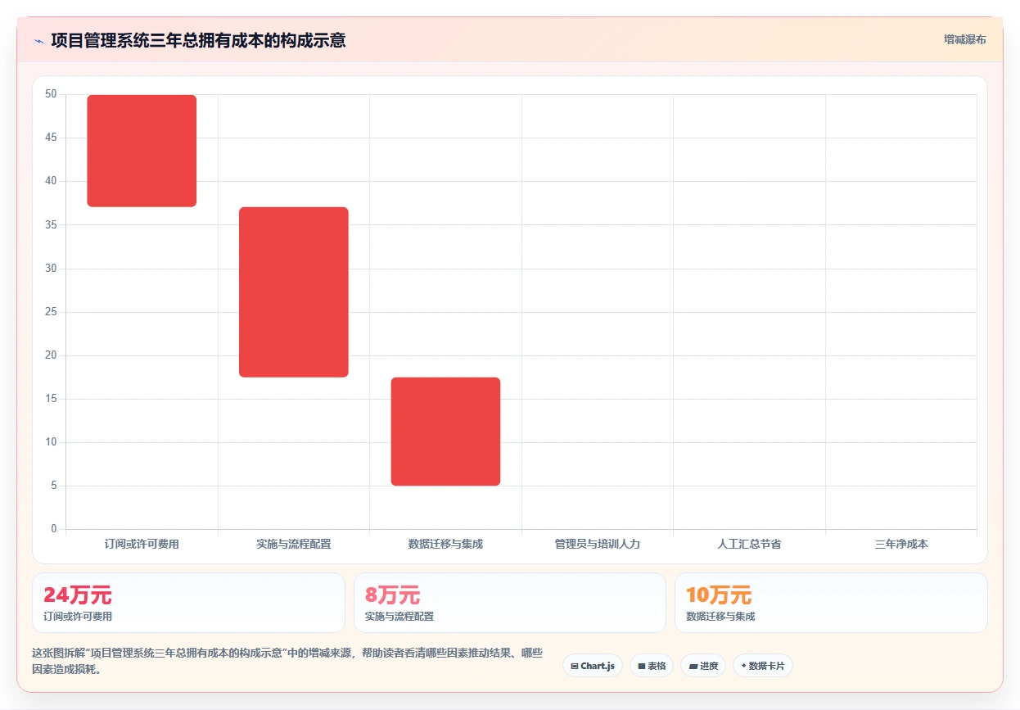Click axis label 三年净成本
The height and width of the screenshot is (710, 1020).
click(x=901, y=544)
